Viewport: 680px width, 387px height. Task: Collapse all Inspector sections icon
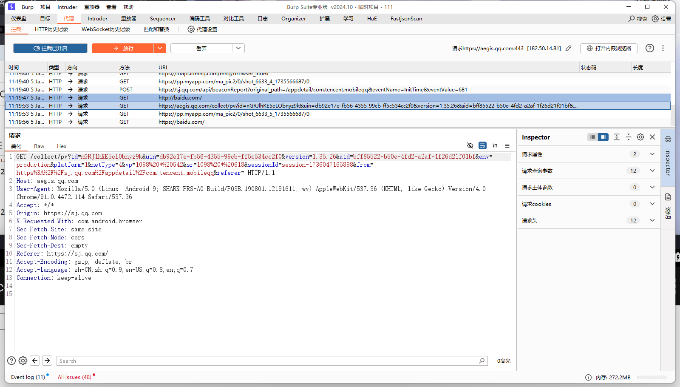[x=629, y=137]
